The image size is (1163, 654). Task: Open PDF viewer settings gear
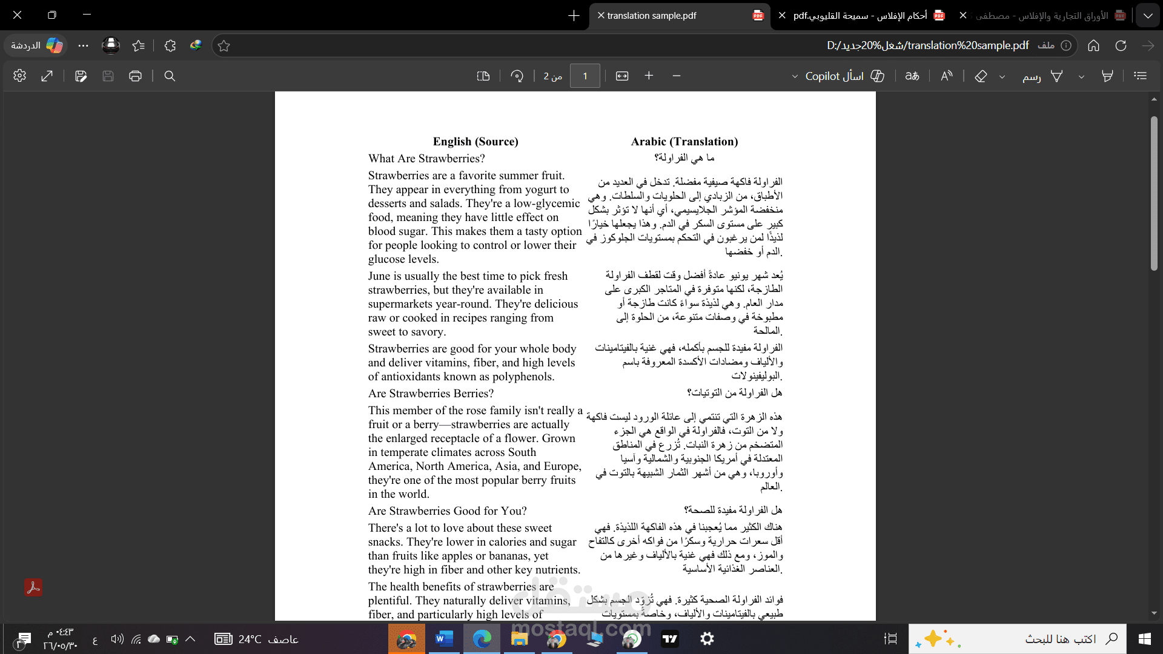(20, 76)
